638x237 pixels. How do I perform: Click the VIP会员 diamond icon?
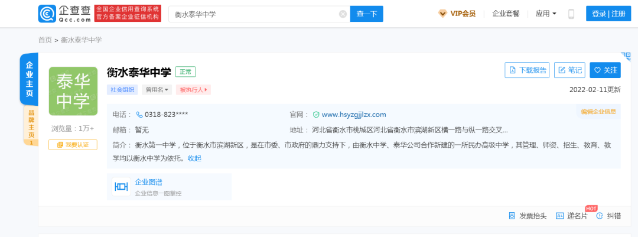[442, 14]
